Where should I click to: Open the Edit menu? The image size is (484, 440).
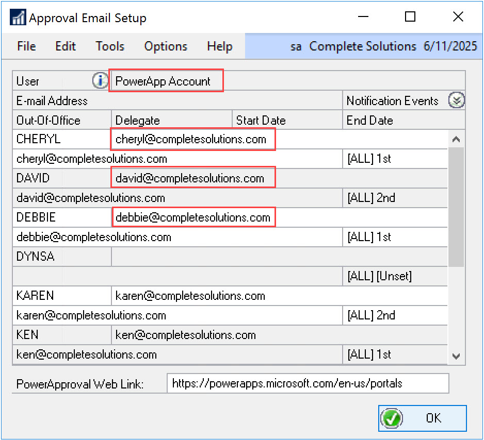tap(66, 46)
